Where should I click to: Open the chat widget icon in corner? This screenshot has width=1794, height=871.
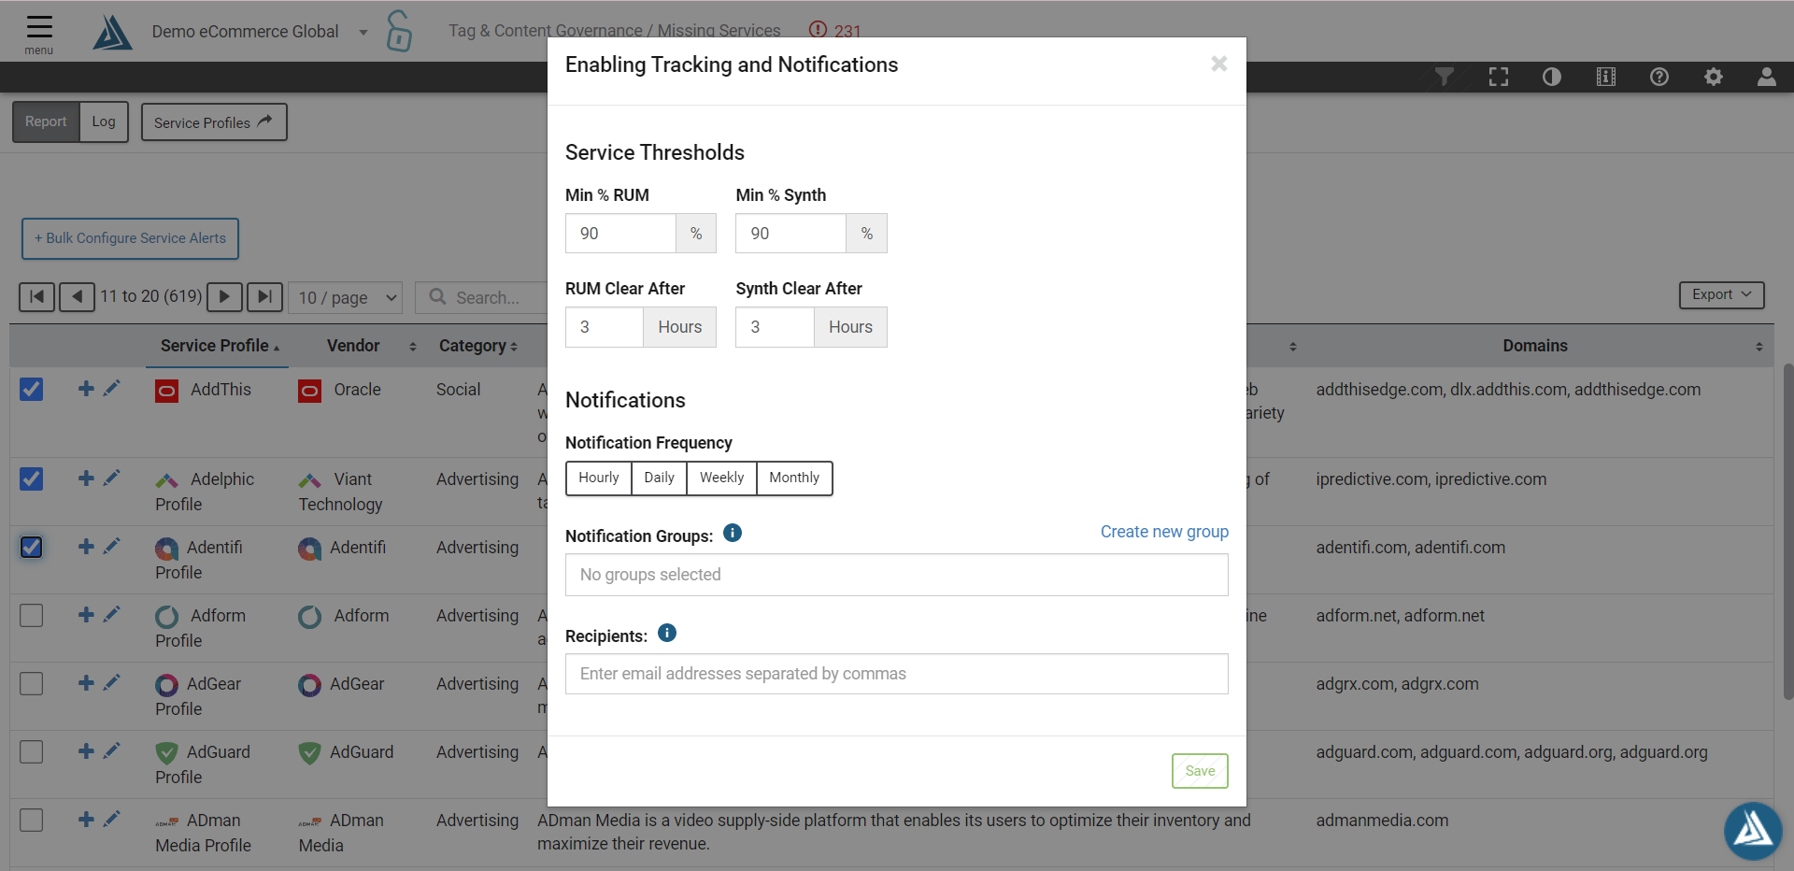(x=1753, y=831)
